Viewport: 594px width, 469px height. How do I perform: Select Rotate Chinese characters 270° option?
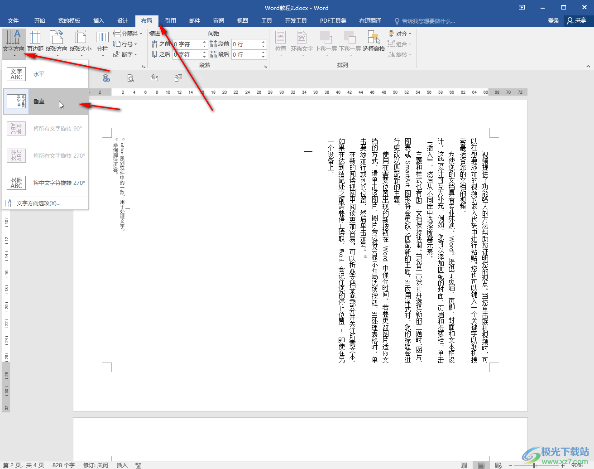pos(45,183)
